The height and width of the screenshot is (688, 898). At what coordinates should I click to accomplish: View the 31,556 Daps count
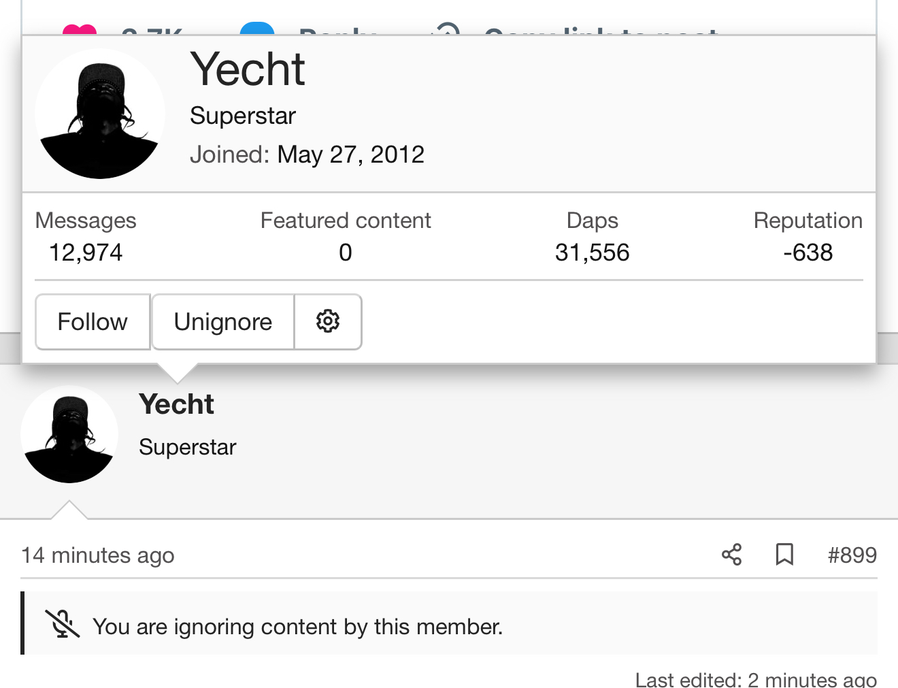(592, 252)
